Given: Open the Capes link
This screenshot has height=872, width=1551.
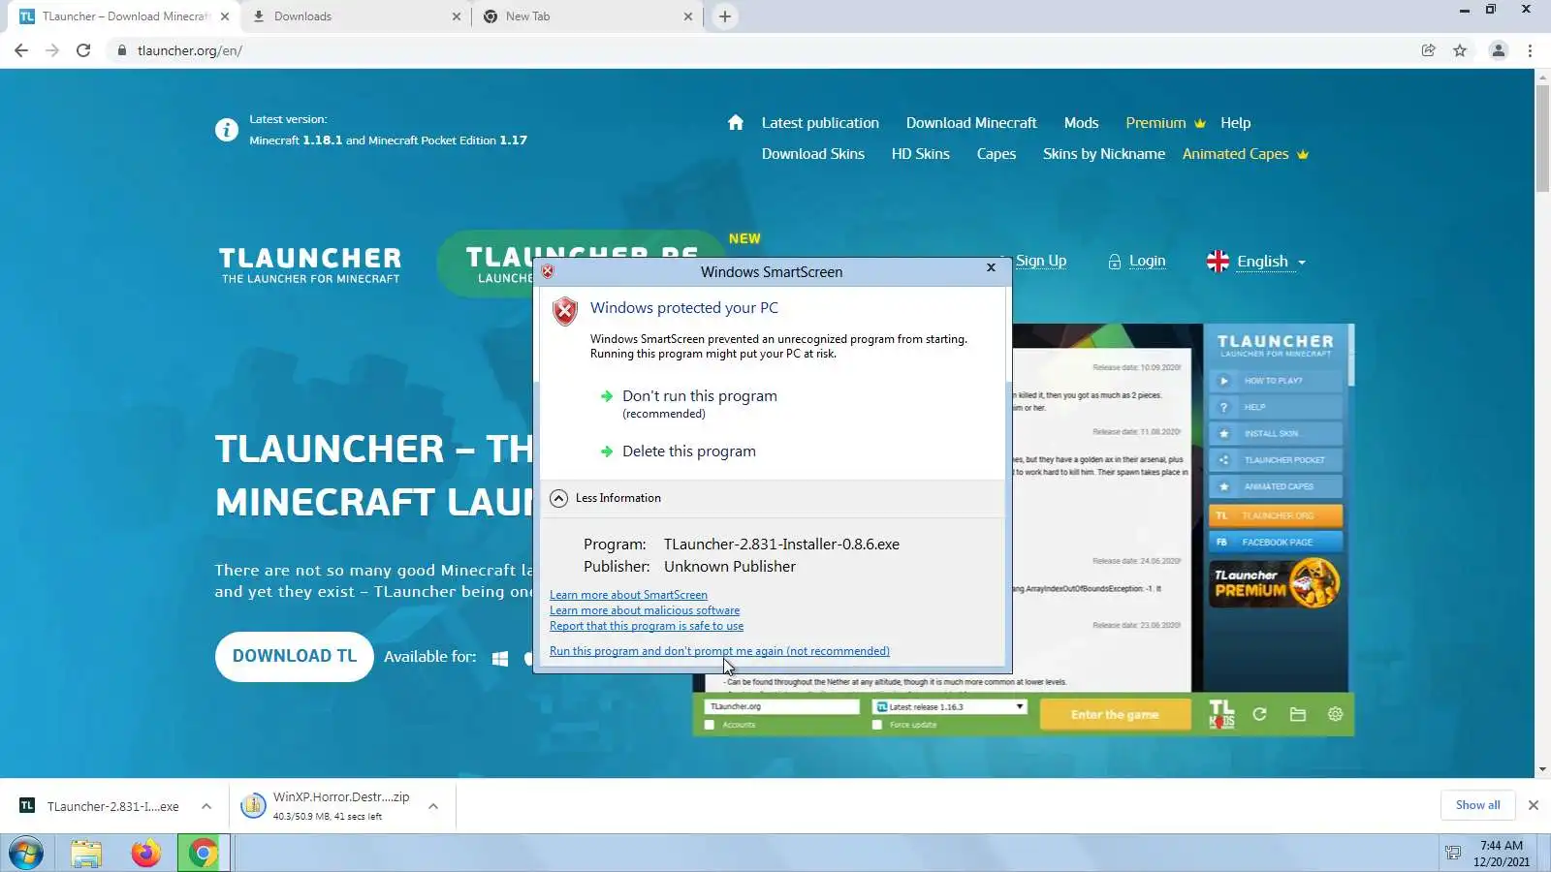Looking at the screenshot, I should [x=996, y=154].
